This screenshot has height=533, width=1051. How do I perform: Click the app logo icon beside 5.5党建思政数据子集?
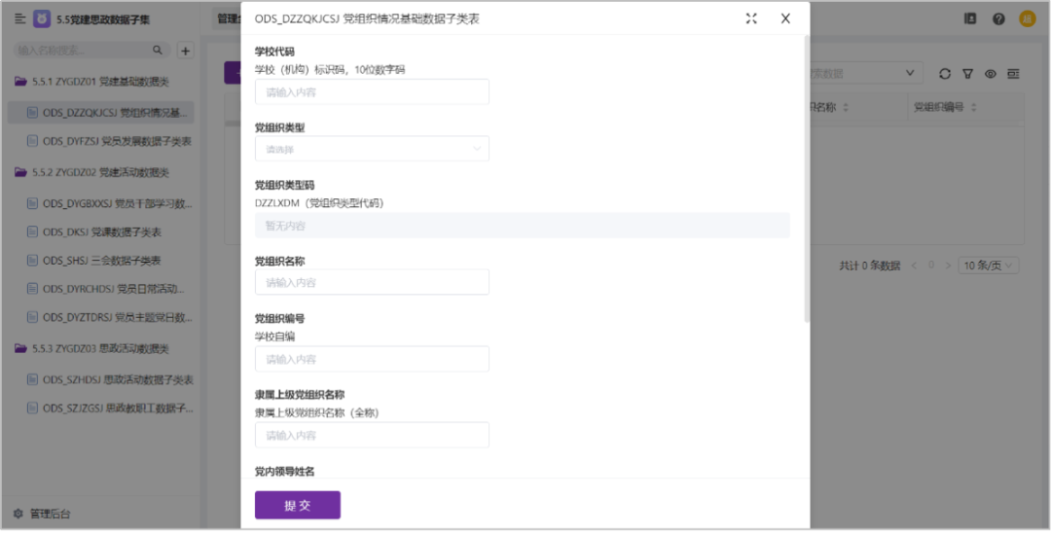coord(42,19)
